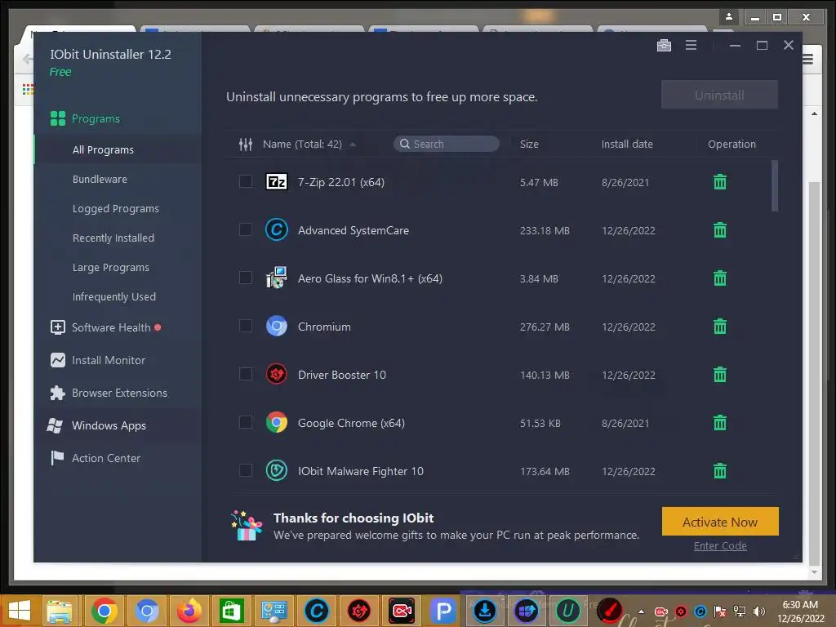Click the gift box icon in the banner

[247, 526]
